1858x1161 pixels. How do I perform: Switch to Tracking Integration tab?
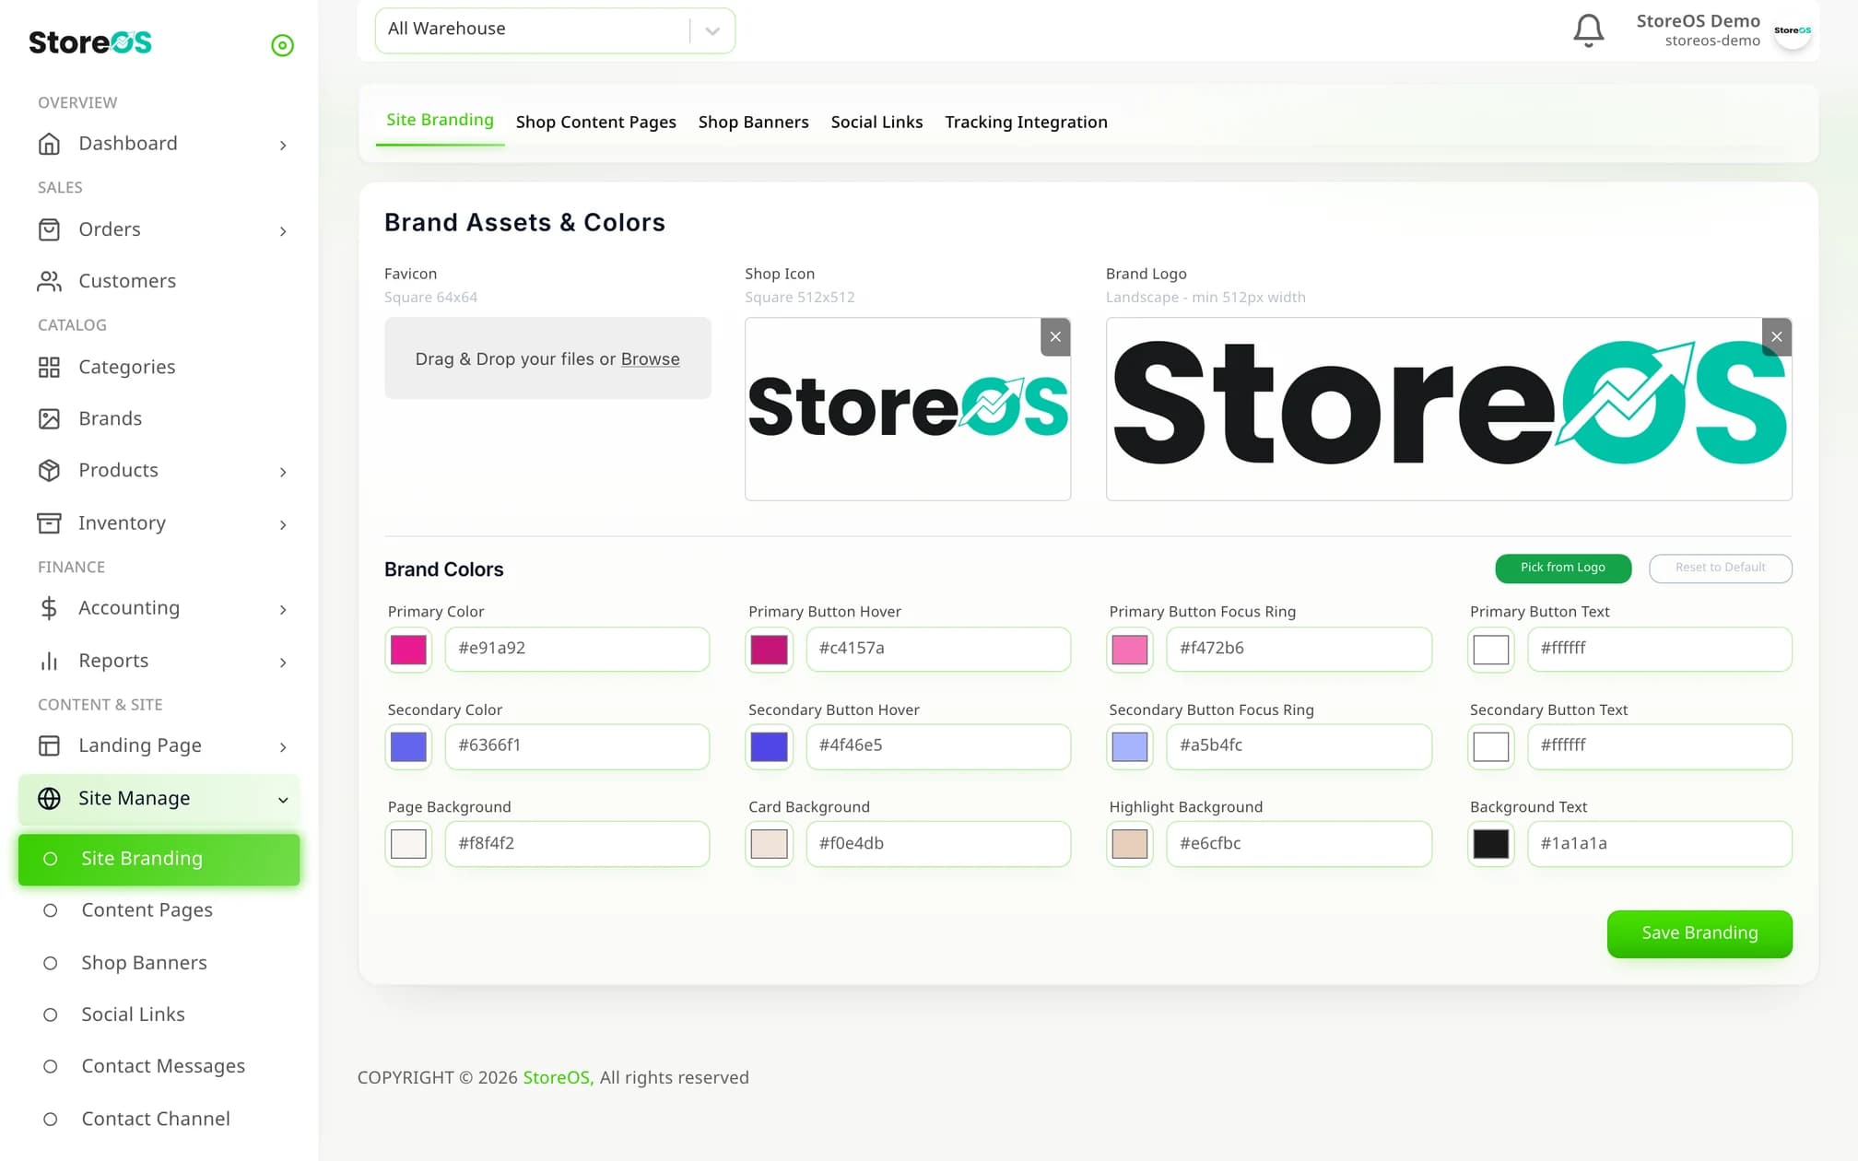(x=1026, y=122)
